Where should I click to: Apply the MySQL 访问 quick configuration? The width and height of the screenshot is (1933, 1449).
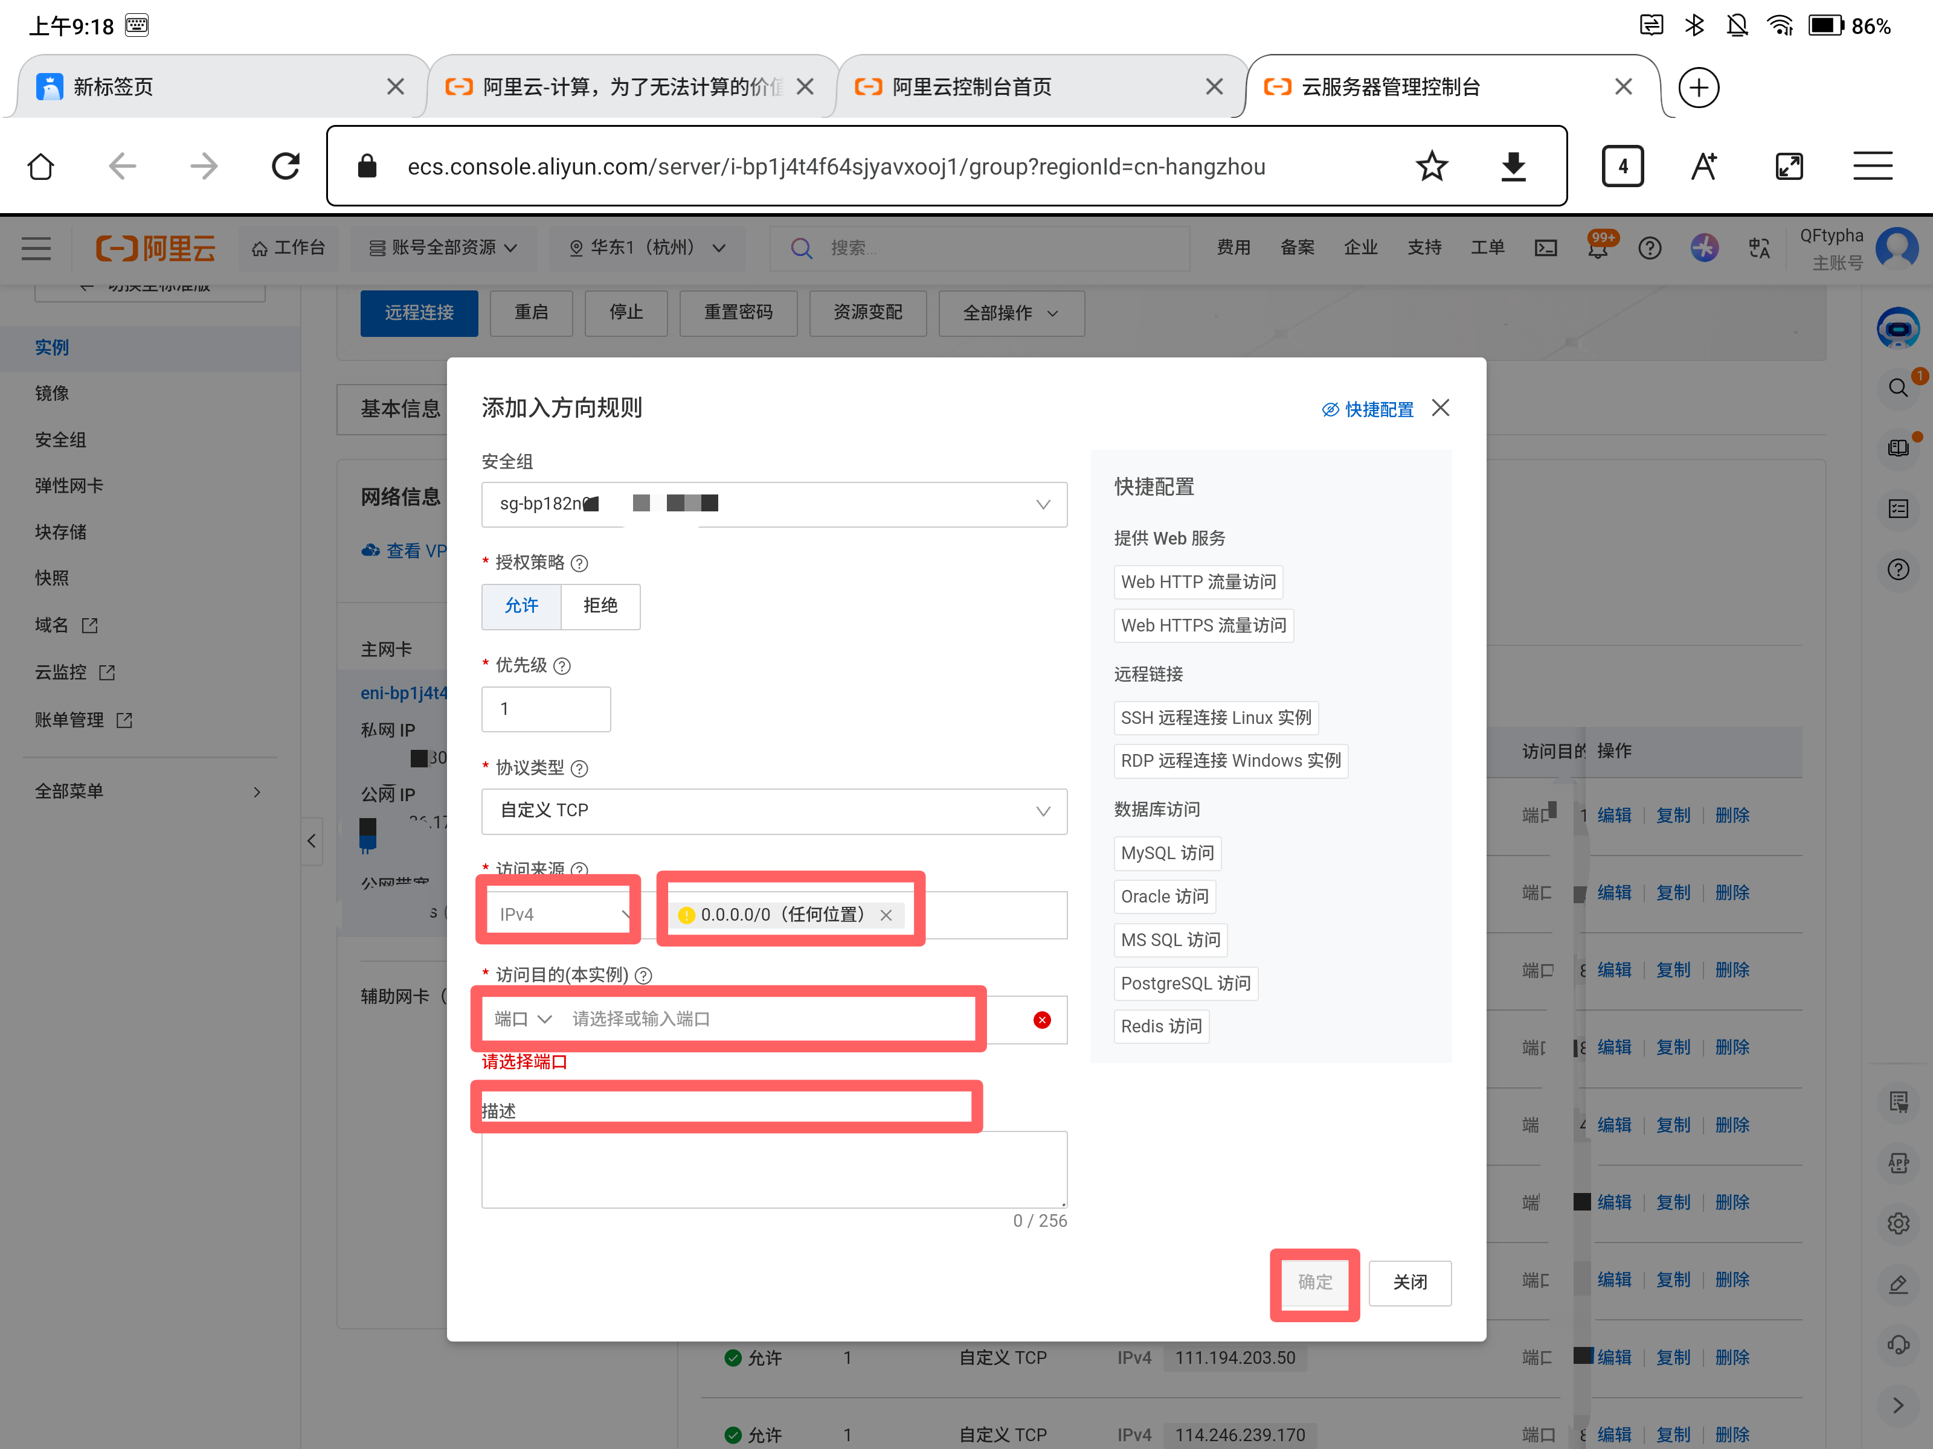click(1166, 853)
